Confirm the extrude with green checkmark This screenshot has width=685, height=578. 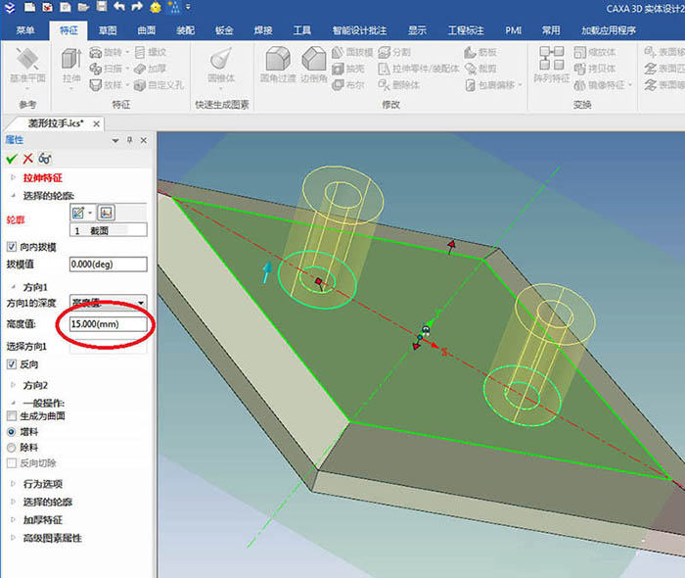tap(12, 159)
